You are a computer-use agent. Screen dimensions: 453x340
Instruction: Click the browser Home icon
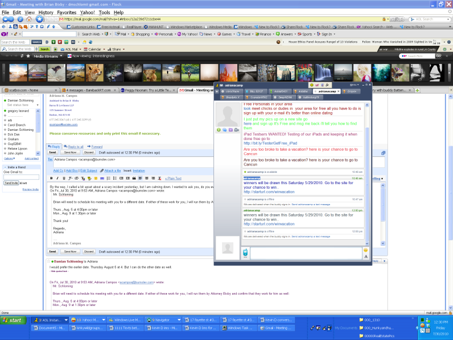point(29,19)
